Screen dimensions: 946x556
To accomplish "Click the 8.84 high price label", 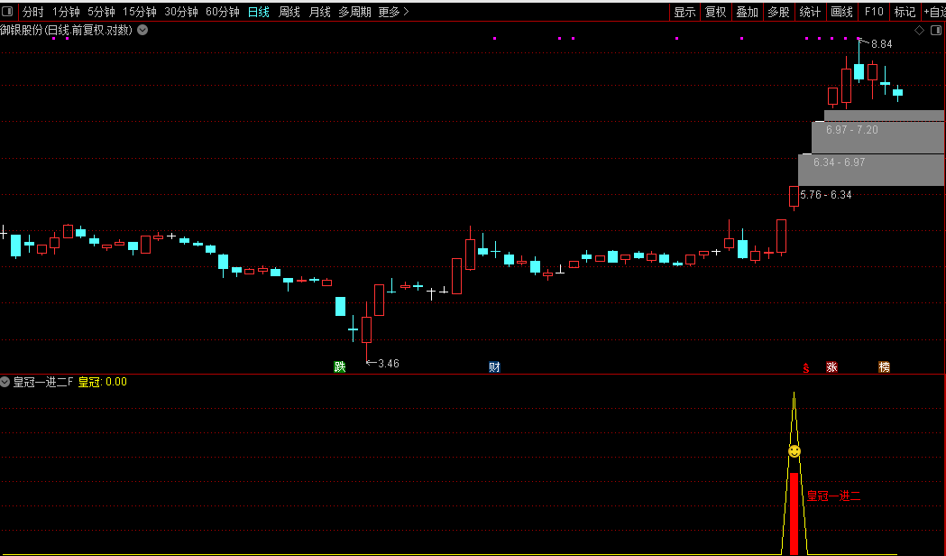I will tap(881, 44).
